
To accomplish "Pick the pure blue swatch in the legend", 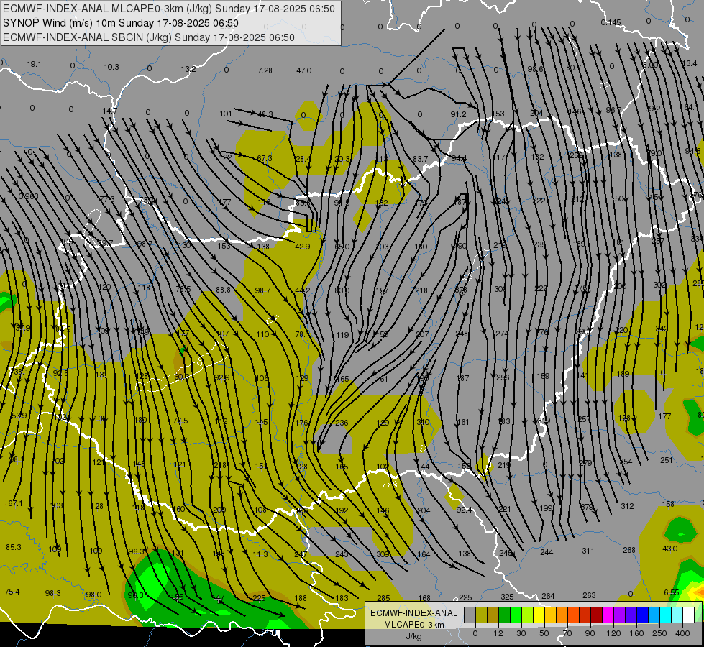I will tap(642, 615).
